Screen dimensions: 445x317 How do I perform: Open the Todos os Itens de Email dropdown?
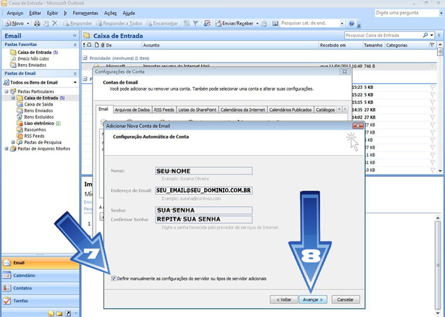[75, 82]
